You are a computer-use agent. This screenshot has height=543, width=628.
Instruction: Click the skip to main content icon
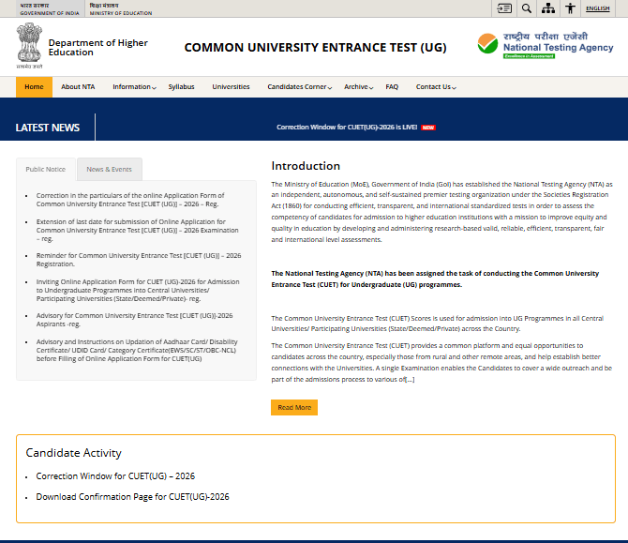(x=504, y=8)
